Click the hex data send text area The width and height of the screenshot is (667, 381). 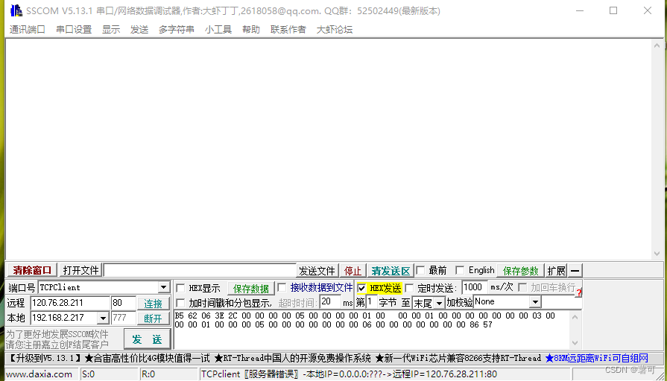pyautogui.click(x=372, y=330)
